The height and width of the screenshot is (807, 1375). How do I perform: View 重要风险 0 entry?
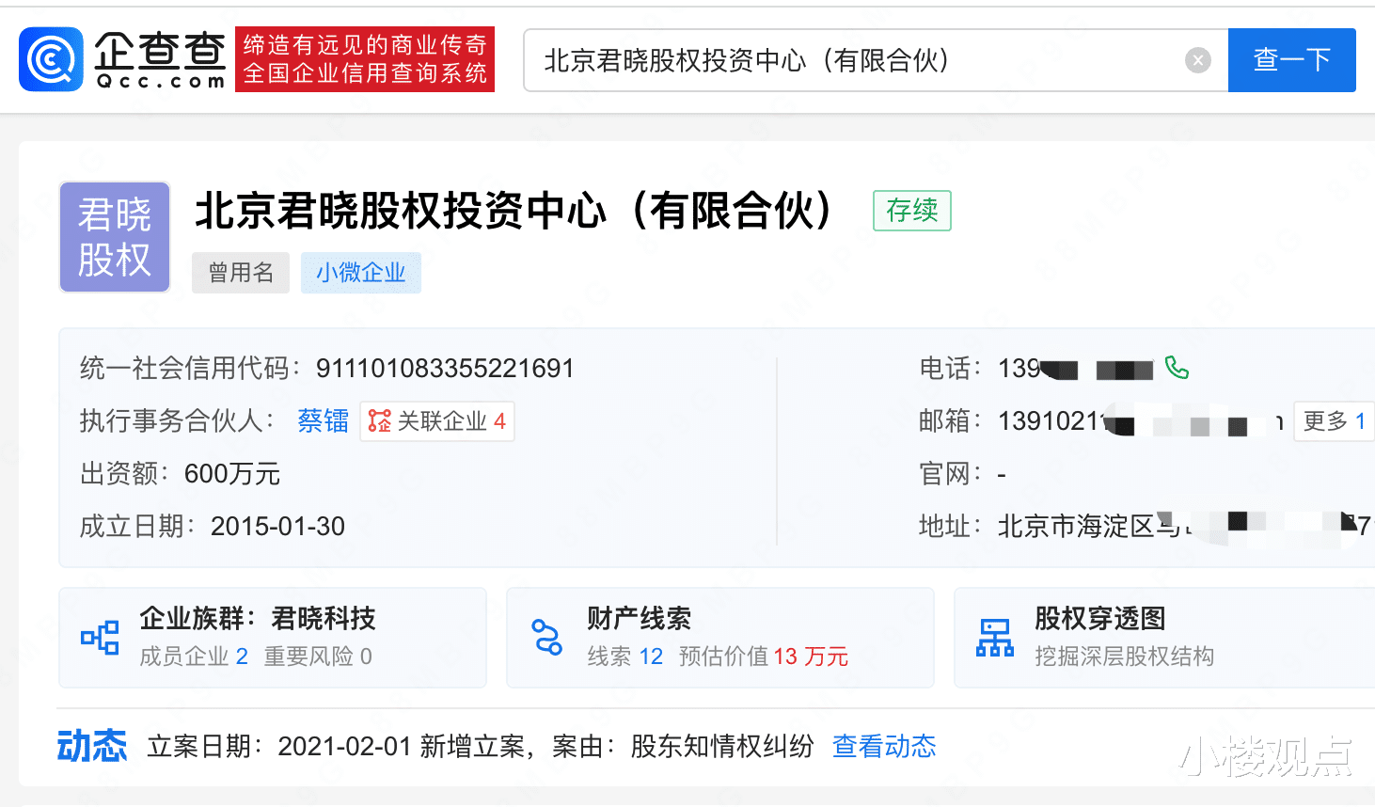(x=318, y=656)
